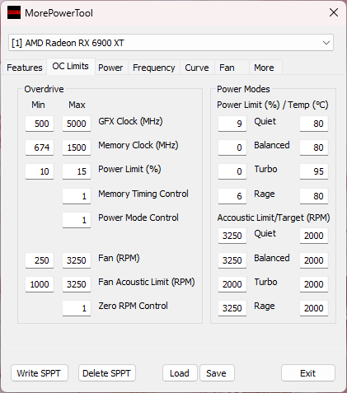
Task: Edit the Power Limit (%) Min field
Action: click(40, 171)
